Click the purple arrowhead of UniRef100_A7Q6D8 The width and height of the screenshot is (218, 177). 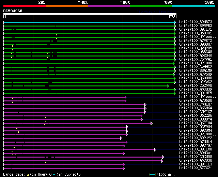pos(126,101)
